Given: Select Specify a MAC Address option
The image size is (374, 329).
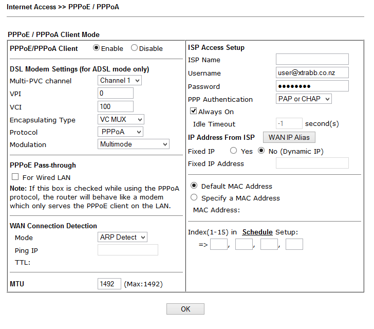Looking at the screenshot, I should pyautogui.click(x=194, y=197).
